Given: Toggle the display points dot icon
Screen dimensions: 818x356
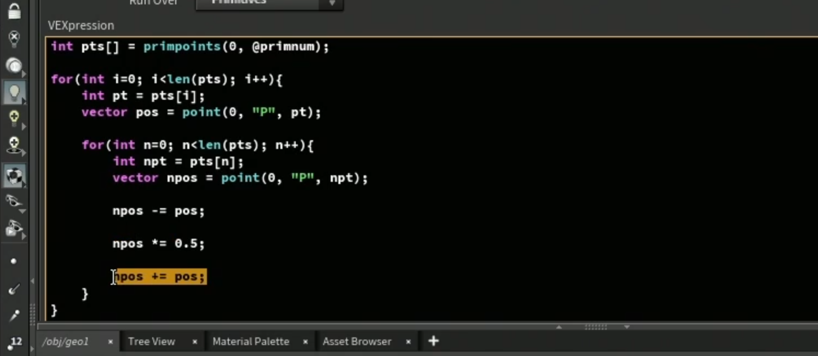Looking at the screenshot, I should point(14,261).
